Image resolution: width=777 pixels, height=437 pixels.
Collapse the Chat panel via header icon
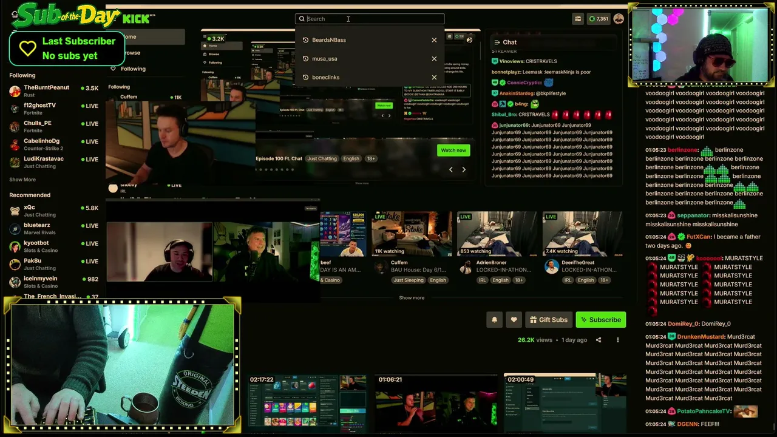click(x=497, y=42)
